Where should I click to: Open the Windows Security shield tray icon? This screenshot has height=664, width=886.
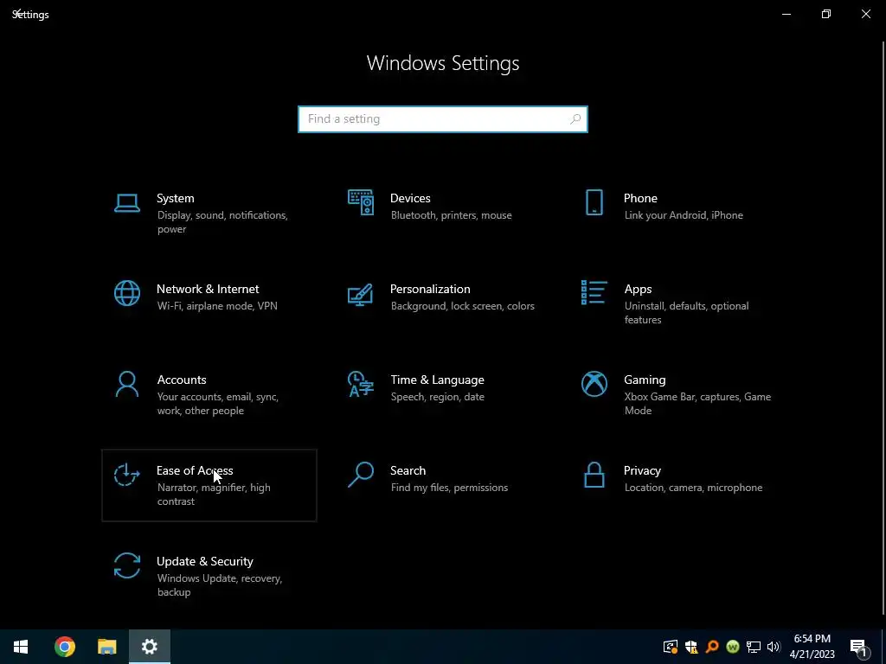(691, 647)
